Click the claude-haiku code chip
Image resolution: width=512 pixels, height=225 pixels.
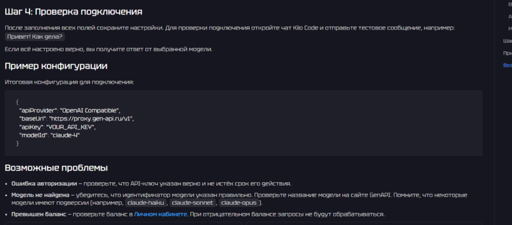tap(146, 202)
